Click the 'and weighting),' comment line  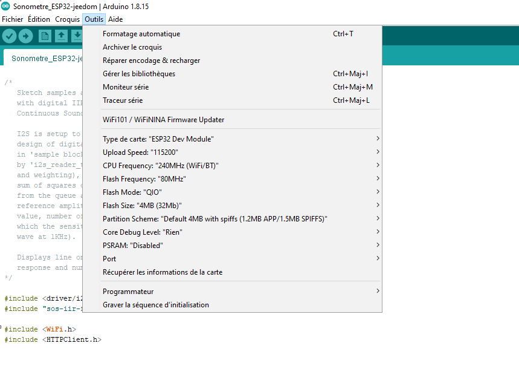[48, 175]
